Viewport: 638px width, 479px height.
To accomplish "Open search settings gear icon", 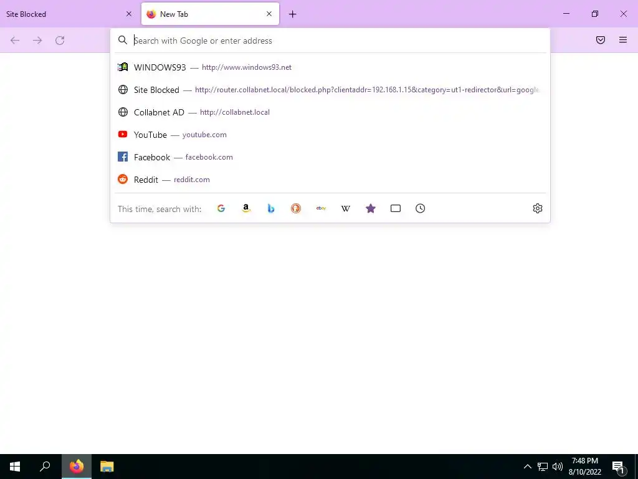I will 538,208.
